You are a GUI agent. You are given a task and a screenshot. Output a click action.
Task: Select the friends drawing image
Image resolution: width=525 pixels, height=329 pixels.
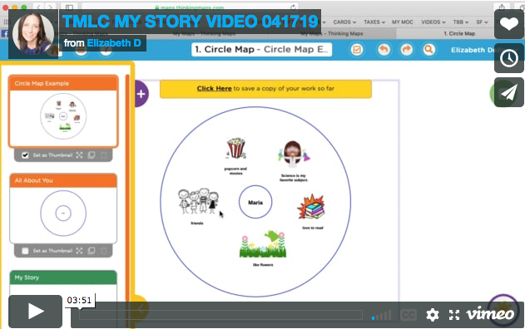[x=198, y=201]
